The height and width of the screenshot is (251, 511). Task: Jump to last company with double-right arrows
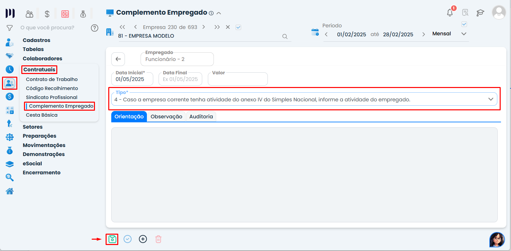(x=217, y=27)
